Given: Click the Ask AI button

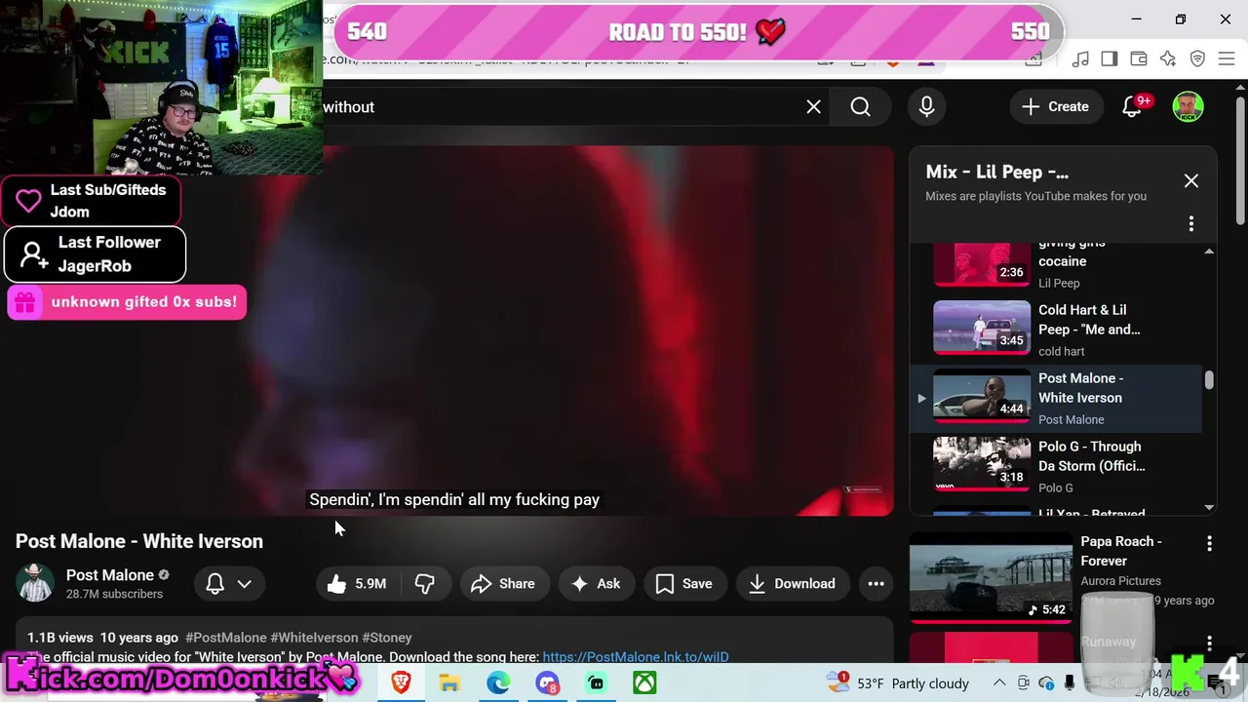Looking at the screenshot, I should tap(596, 583).
